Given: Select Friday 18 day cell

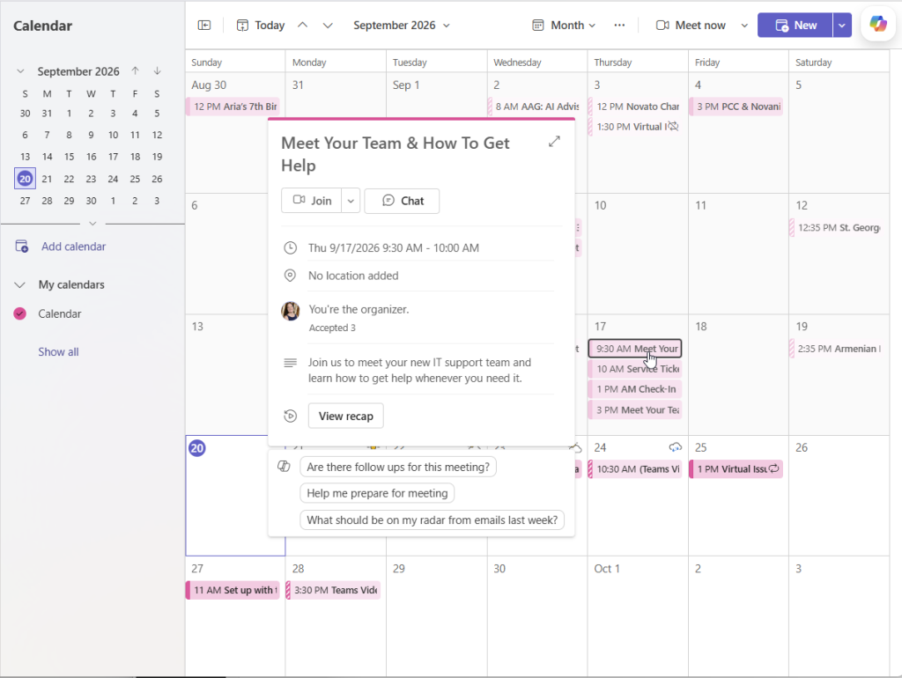Looking at the screenshot, I should [739, 374].
